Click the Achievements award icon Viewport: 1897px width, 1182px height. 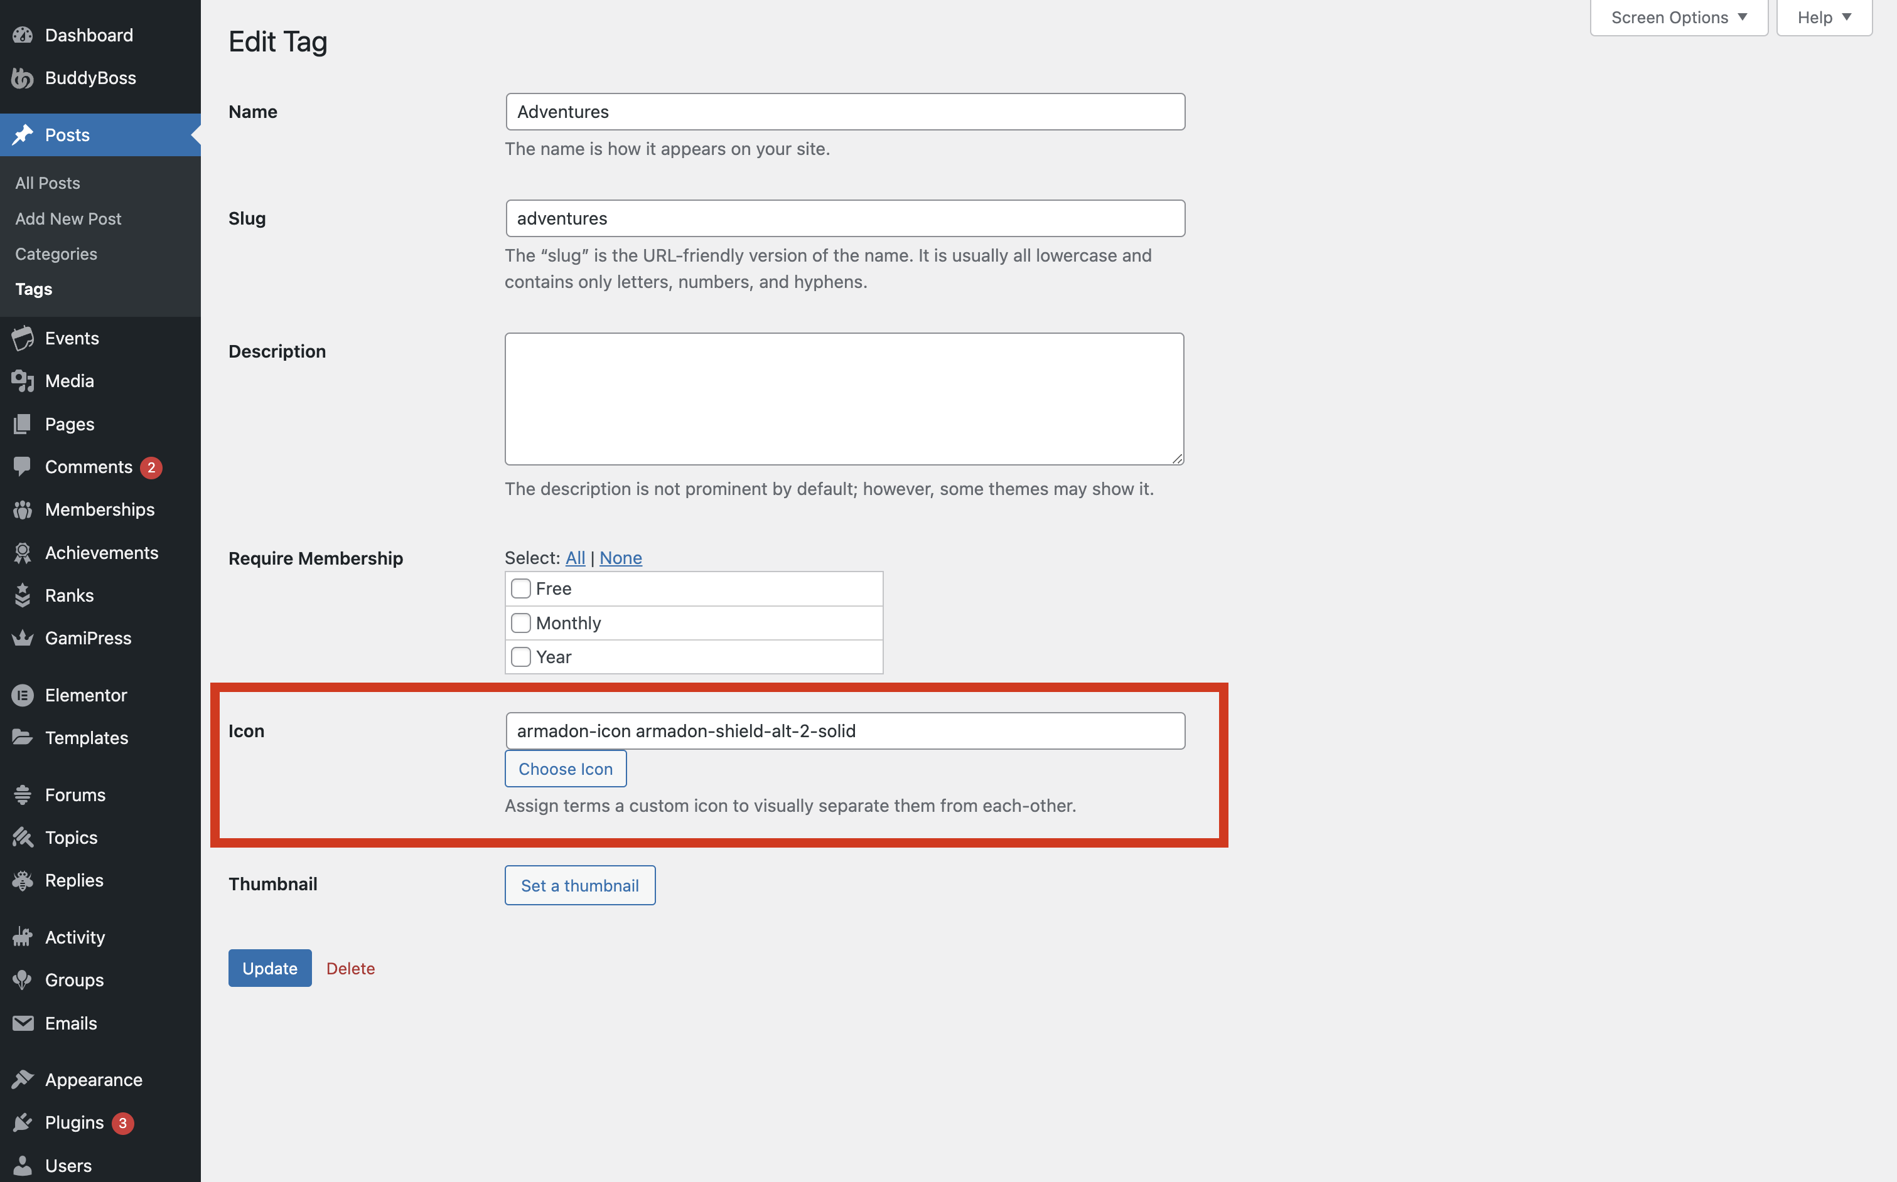23,553
